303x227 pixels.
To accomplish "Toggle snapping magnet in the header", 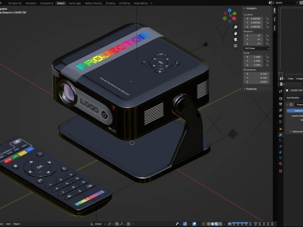I will point(117,224).
